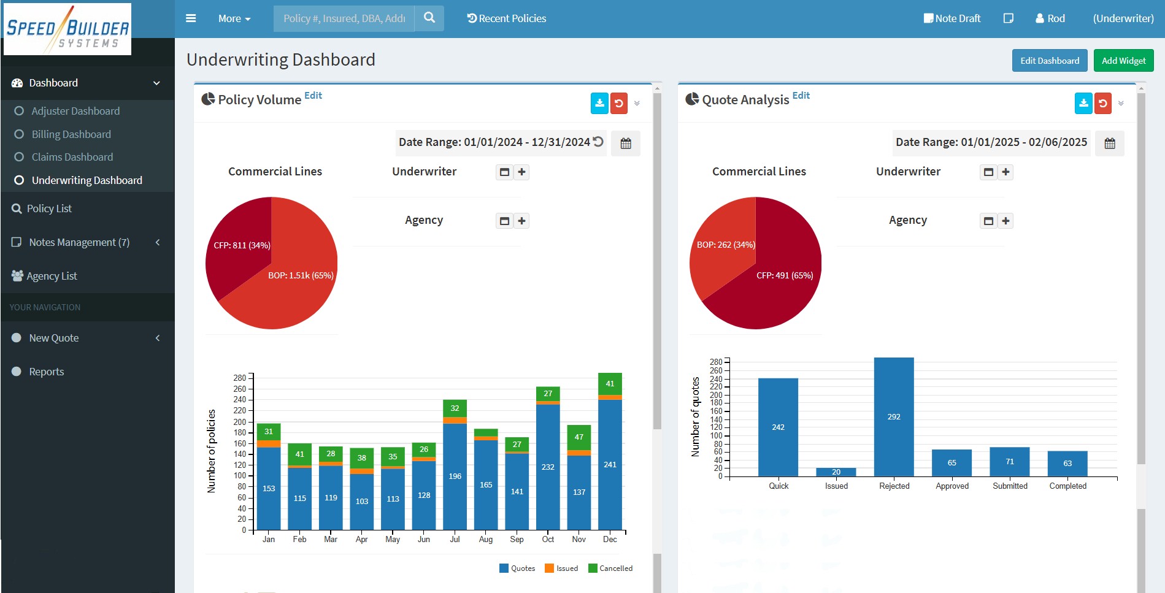Click the Edit Dashboard button
The image size is (1165, 593).
tap(1050, 60)
